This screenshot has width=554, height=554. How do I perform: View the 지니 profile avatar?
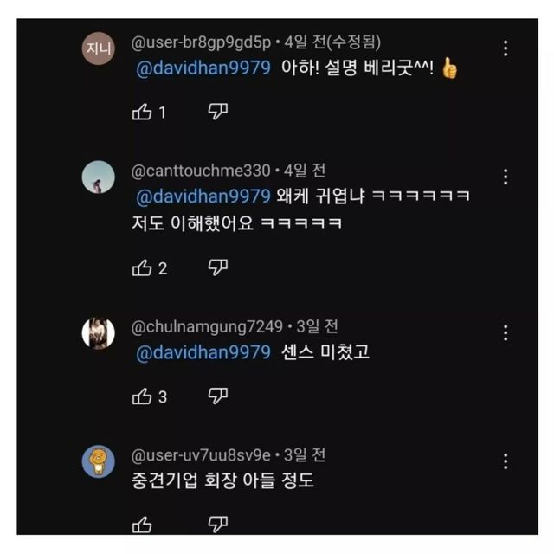click(x=98, y=48)
